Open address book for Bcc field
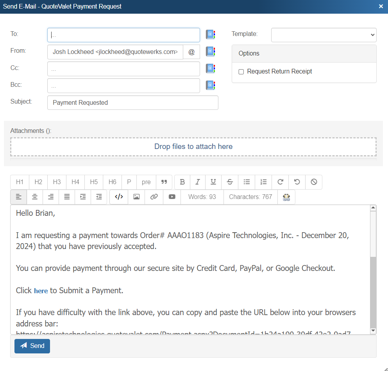Image resolution: width=388 pixels, height=371 pixels. click(x=211, y=85)
